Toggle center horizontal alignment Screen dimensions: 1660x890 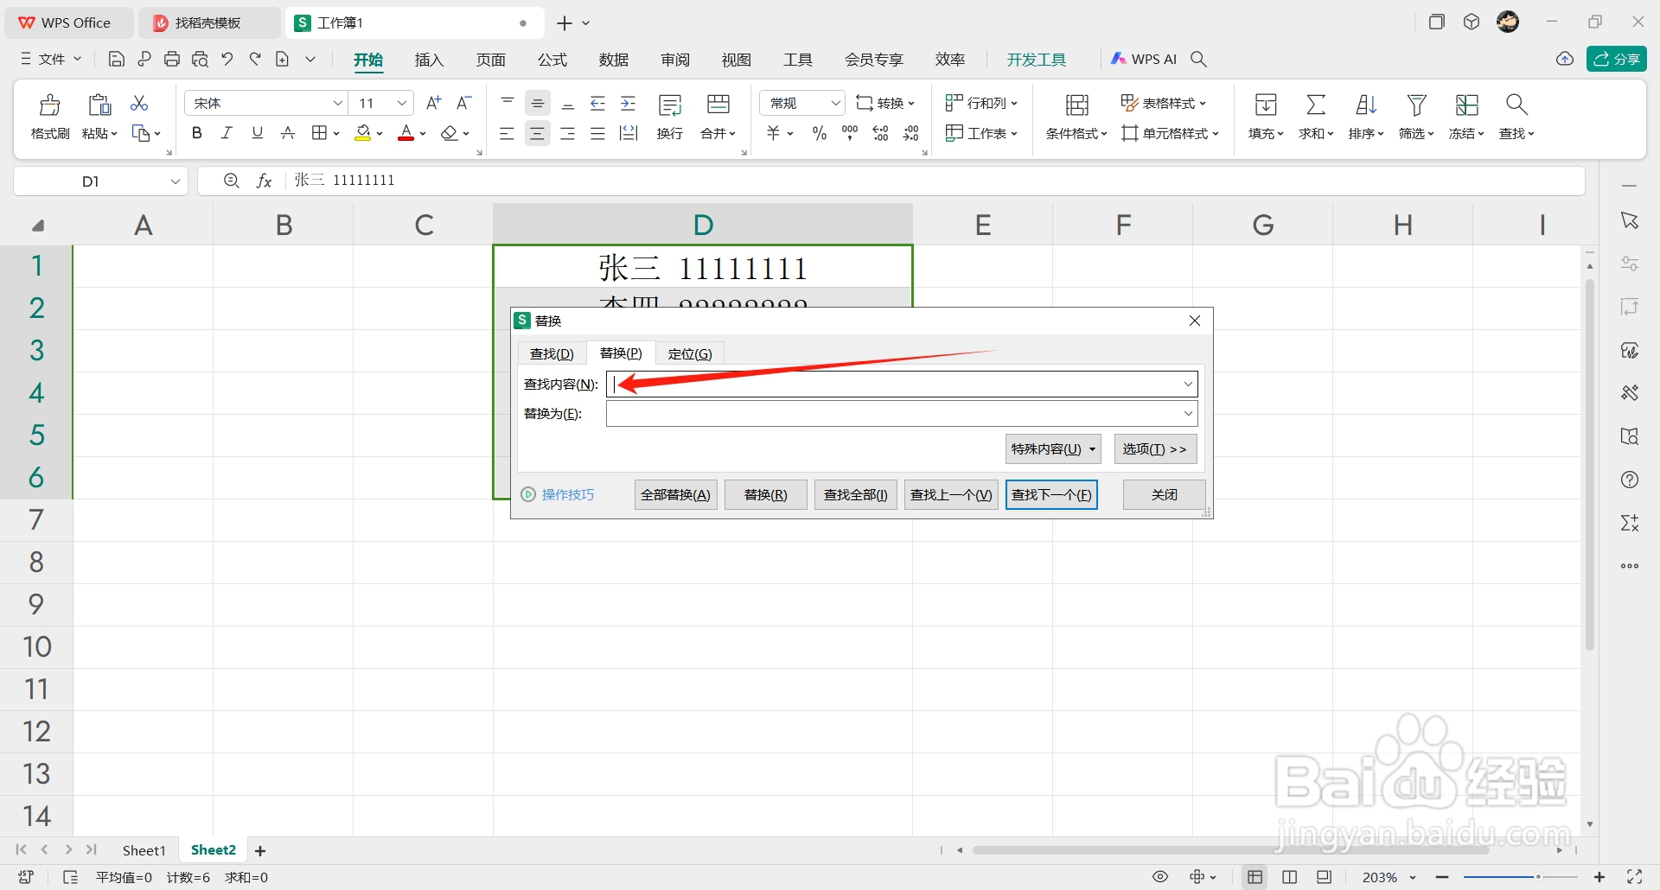pyautogui.click(x=538, y=133)
